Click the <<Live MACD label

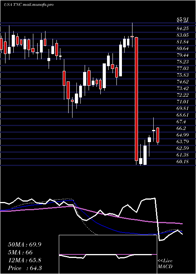(165, 264)
